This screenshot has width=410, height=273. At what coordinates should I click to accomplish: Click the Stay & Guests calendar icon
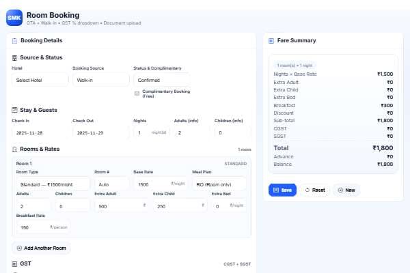[14, 110]
